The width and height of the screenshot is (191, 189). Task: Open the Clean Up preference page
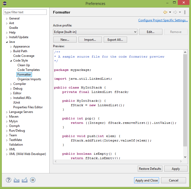click(x=24, y=65)
